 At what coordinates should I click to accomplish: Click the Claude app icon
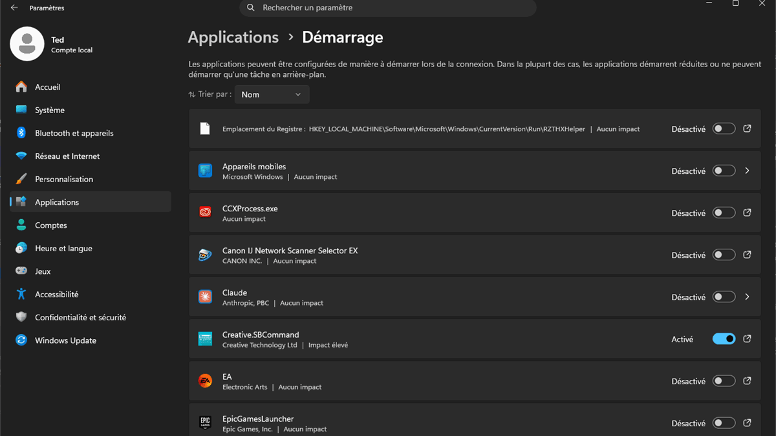point(205,297)
